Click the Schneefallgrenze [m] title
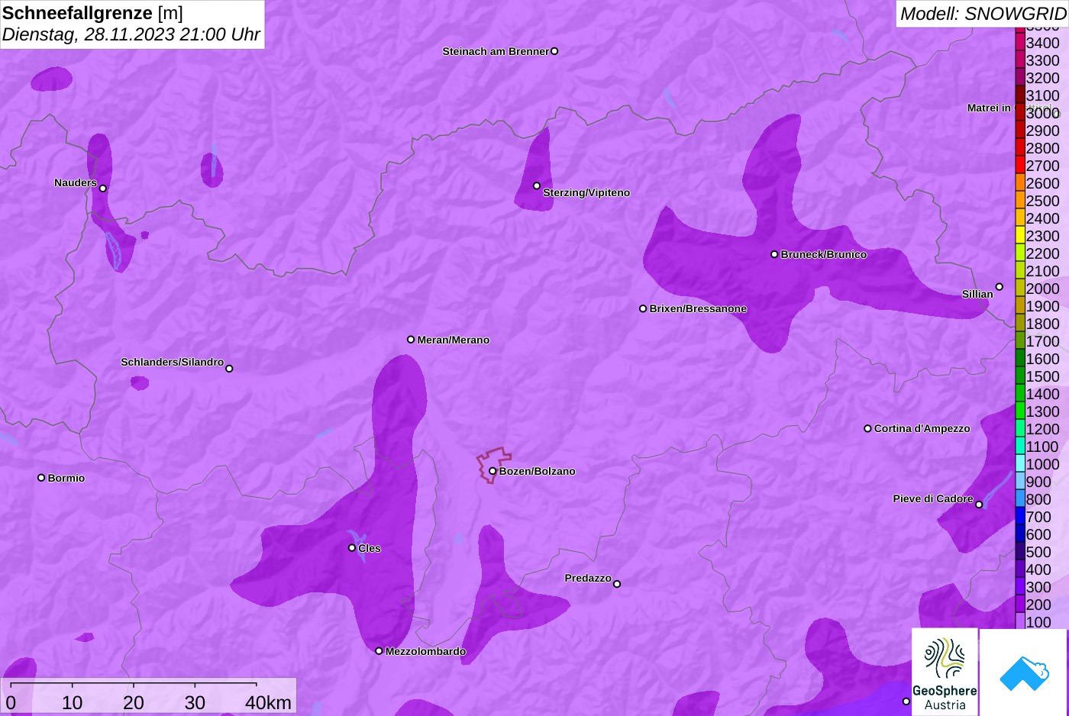This screenshot has width=1069, height=716. [92, 13]
